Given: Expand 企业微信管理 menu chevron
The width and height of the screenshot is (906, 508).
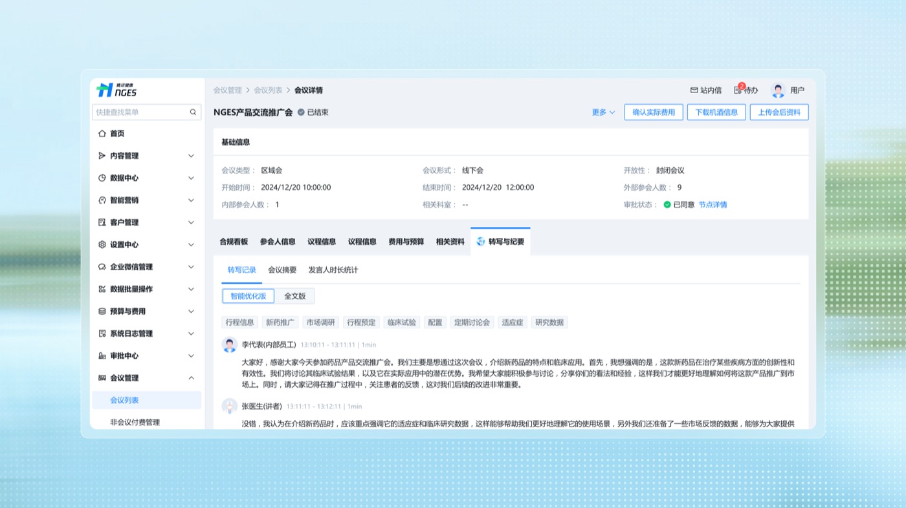Looking at the screenshot, I should [191, 267].
